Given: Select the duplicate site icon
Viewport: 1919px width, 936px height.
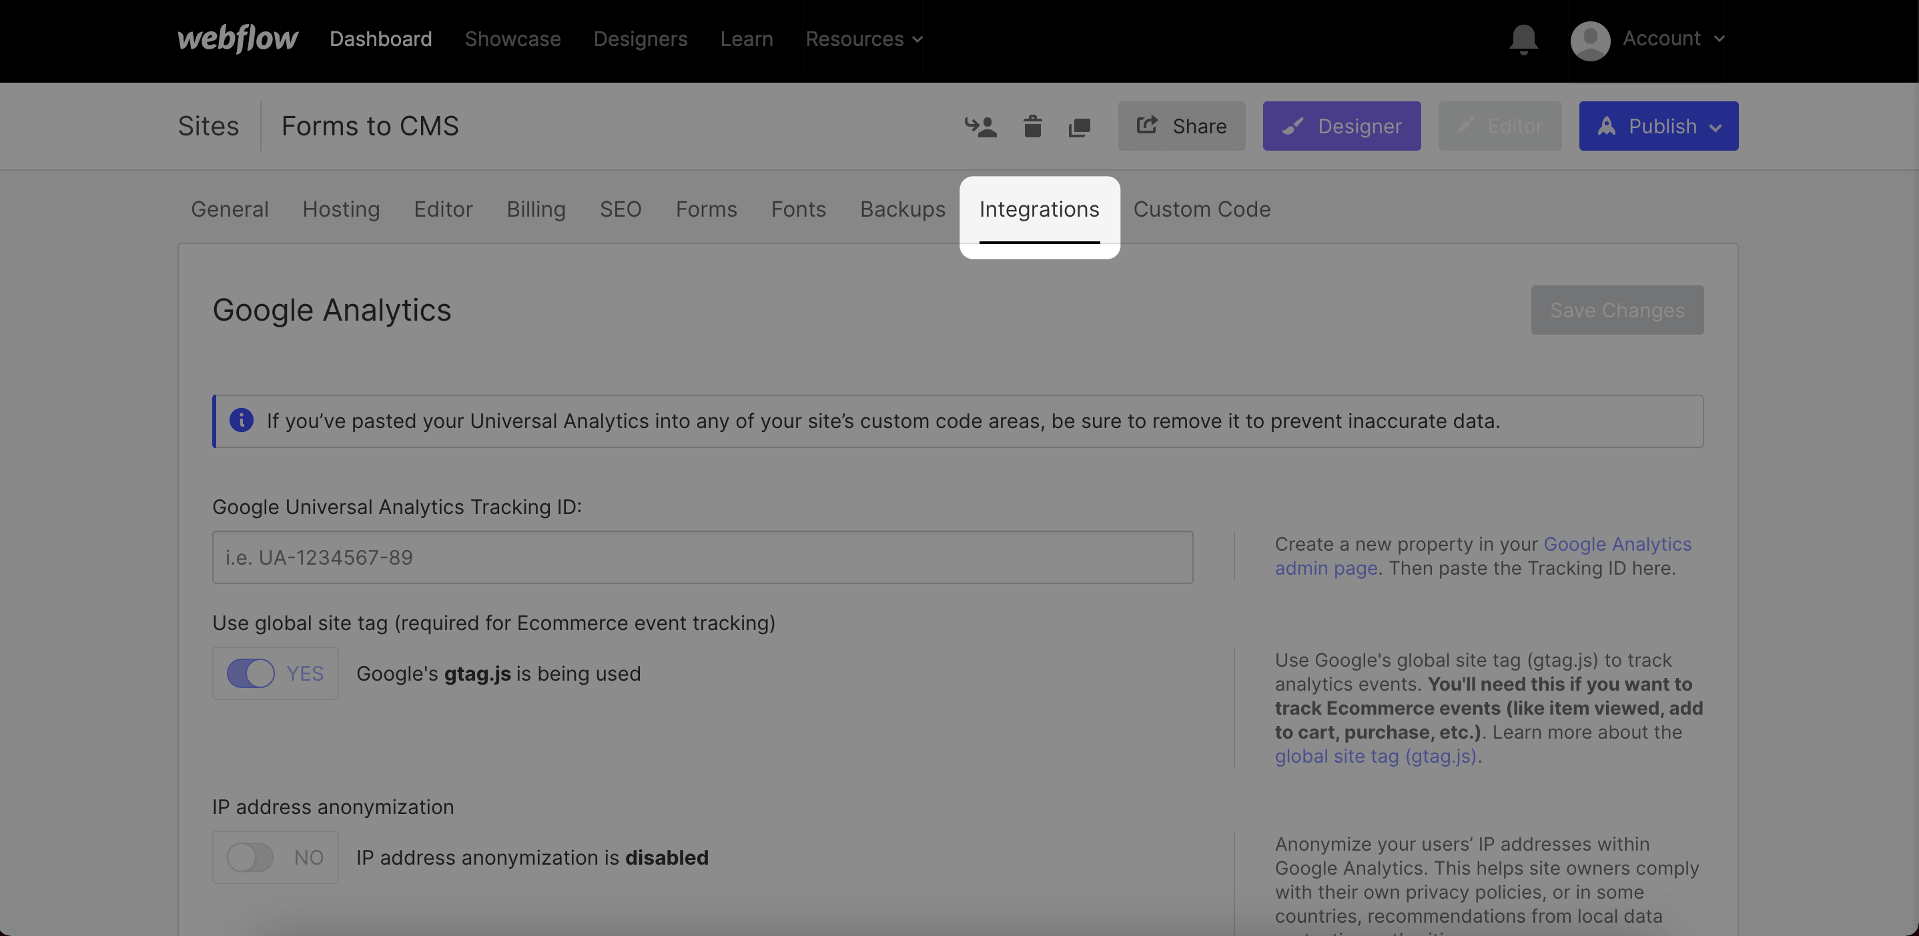Looking at the screenshot, I should click(x=1080, y=126).
